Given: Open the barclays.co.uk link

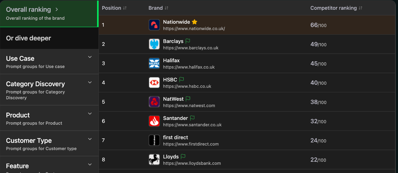Looking at the screenshot, I should pyautogui.click(x=191, y=48).
